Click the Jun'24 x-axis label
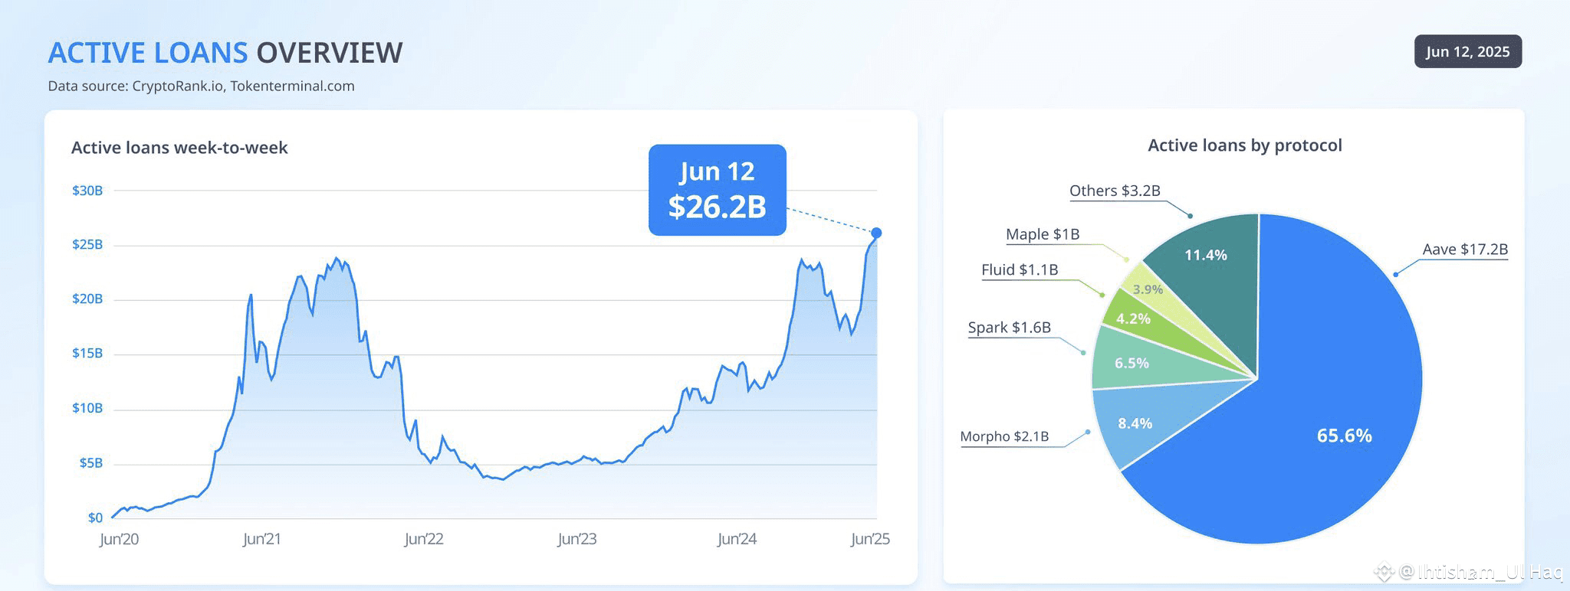This screenshot has height=591, width=1570. [737, 539]
